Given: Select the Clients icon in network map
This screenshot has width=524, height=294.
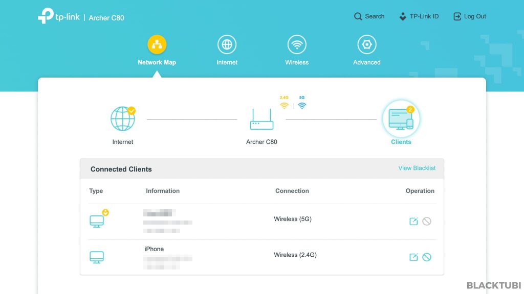Looking at the screenshot, I should pos(401,118).
